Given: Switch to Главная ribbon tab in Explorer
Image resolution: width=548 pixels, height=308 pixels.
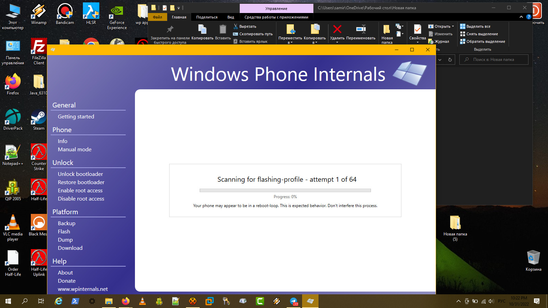Looking at the screenshot, I should 179,17.
